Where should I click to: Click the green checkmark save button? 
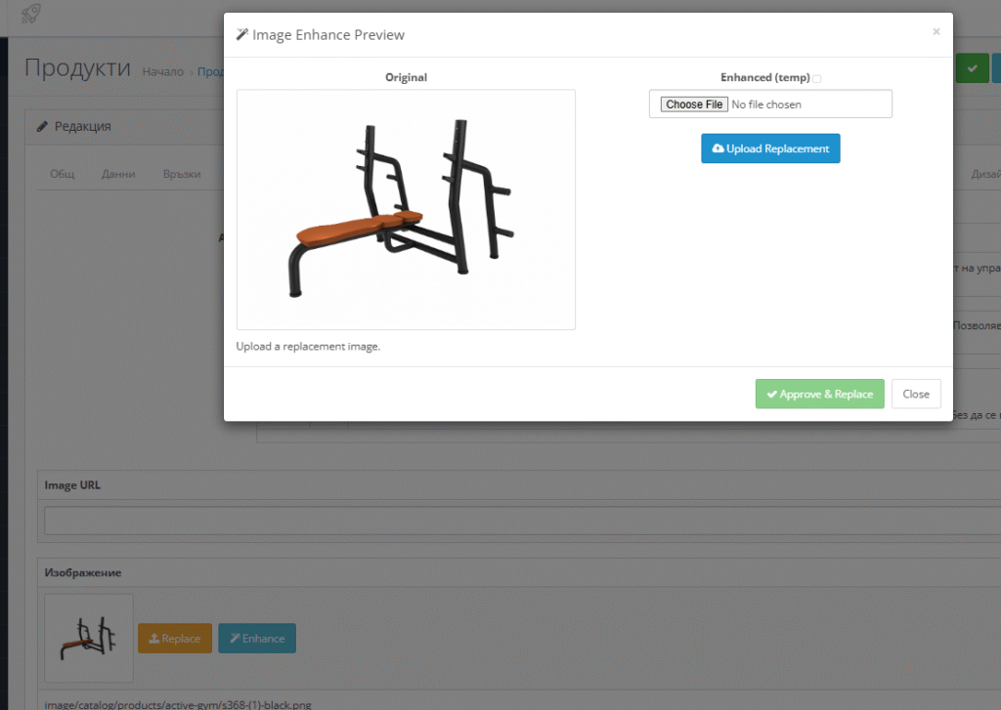973,68
